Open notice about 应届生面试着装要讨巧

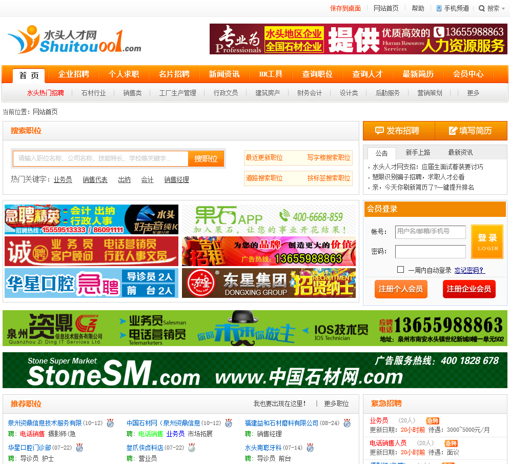tap(427, 167)
